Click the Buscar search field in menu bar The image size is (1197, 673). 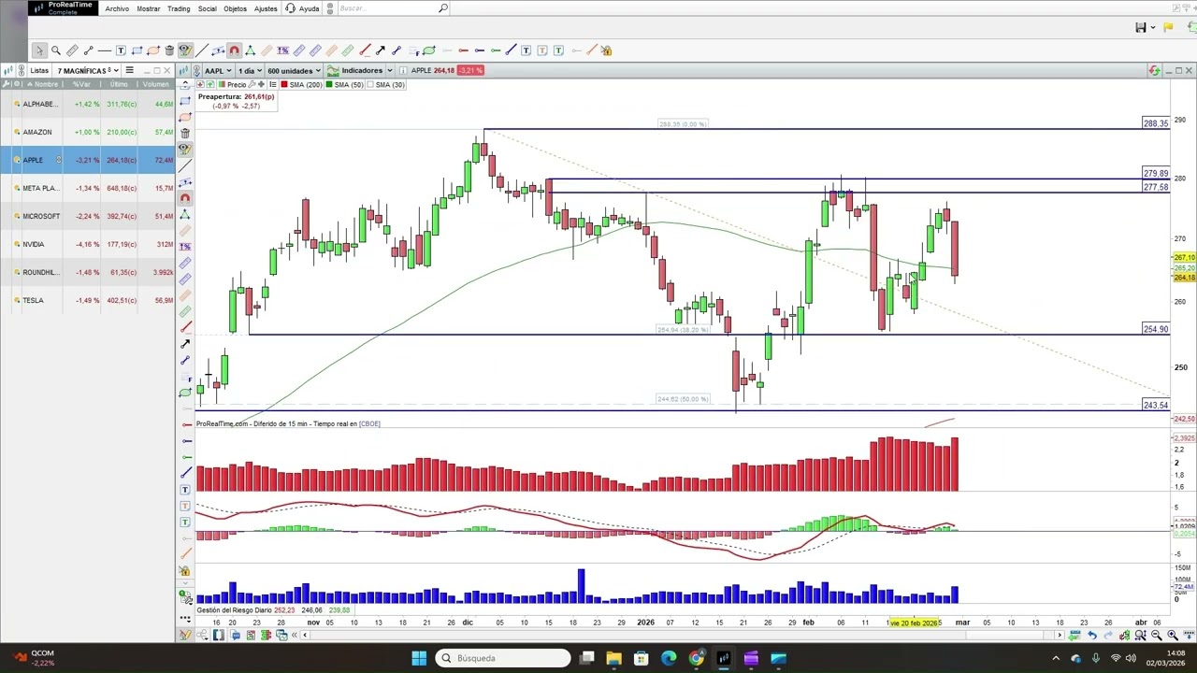386,8
